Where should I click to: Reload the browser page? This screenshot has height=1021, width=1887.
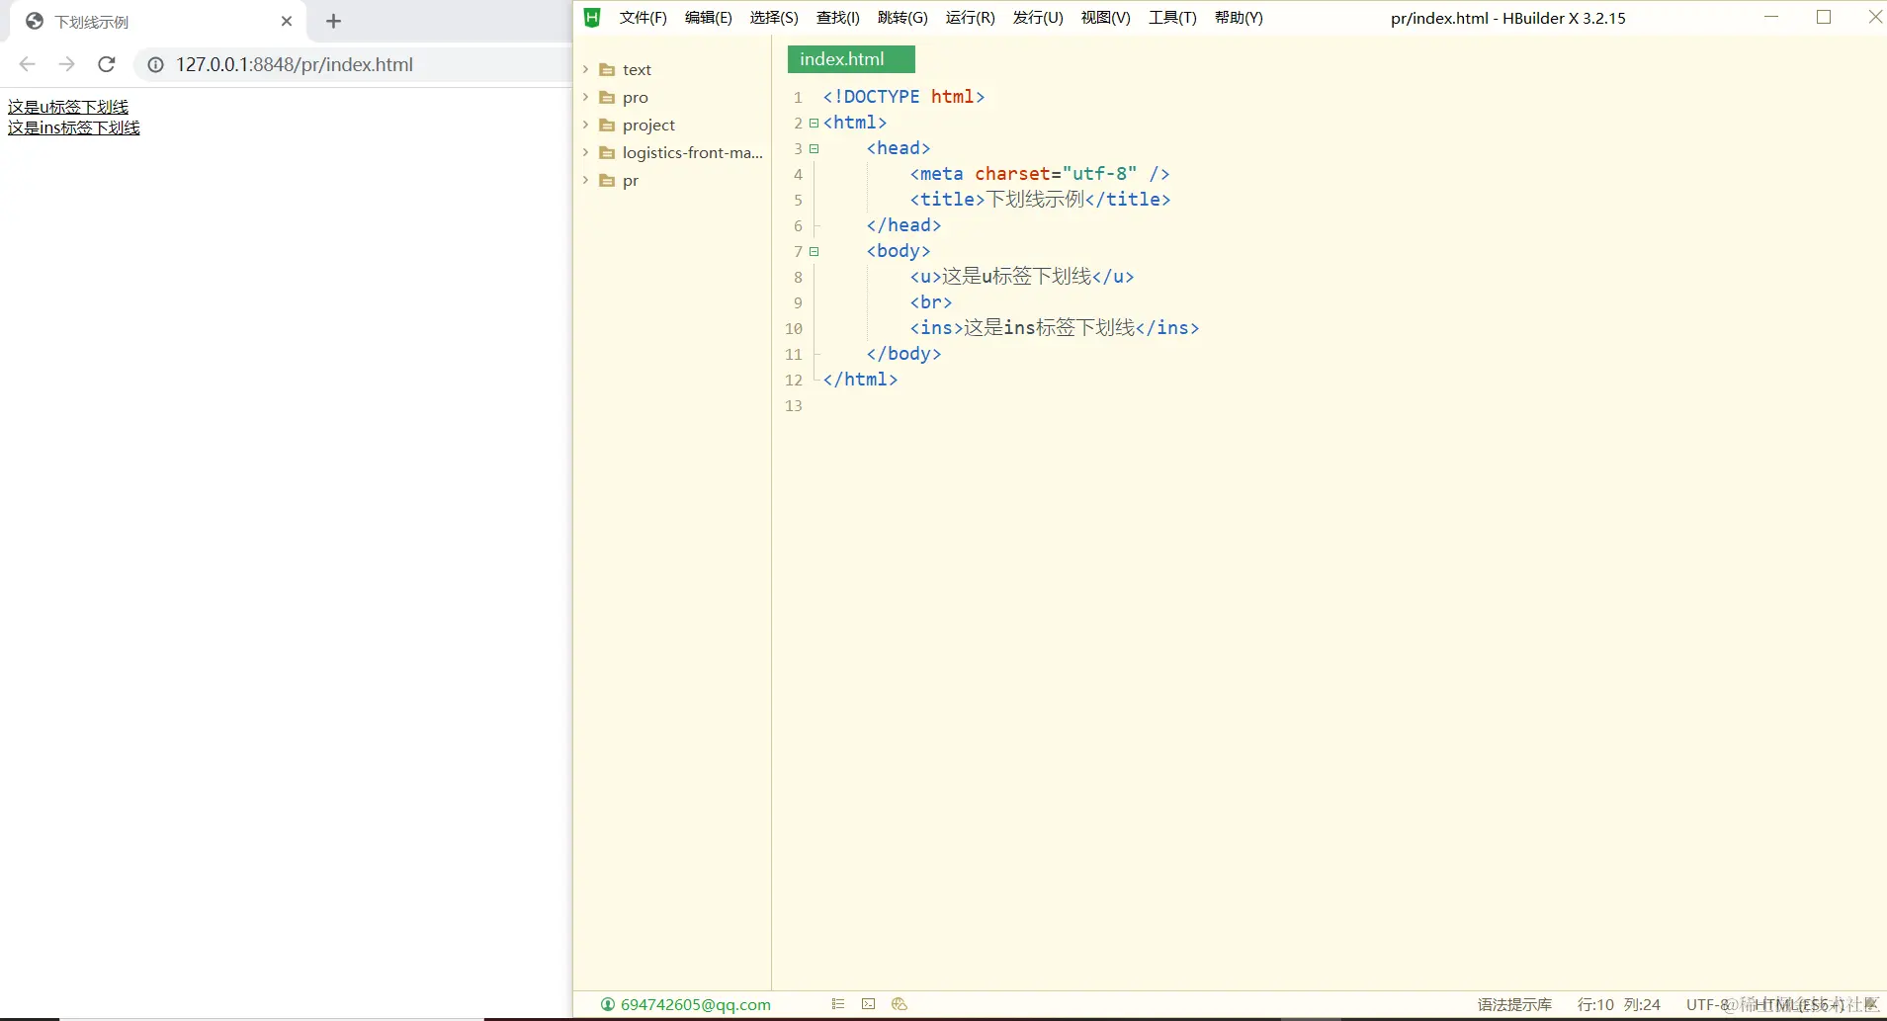107,64
